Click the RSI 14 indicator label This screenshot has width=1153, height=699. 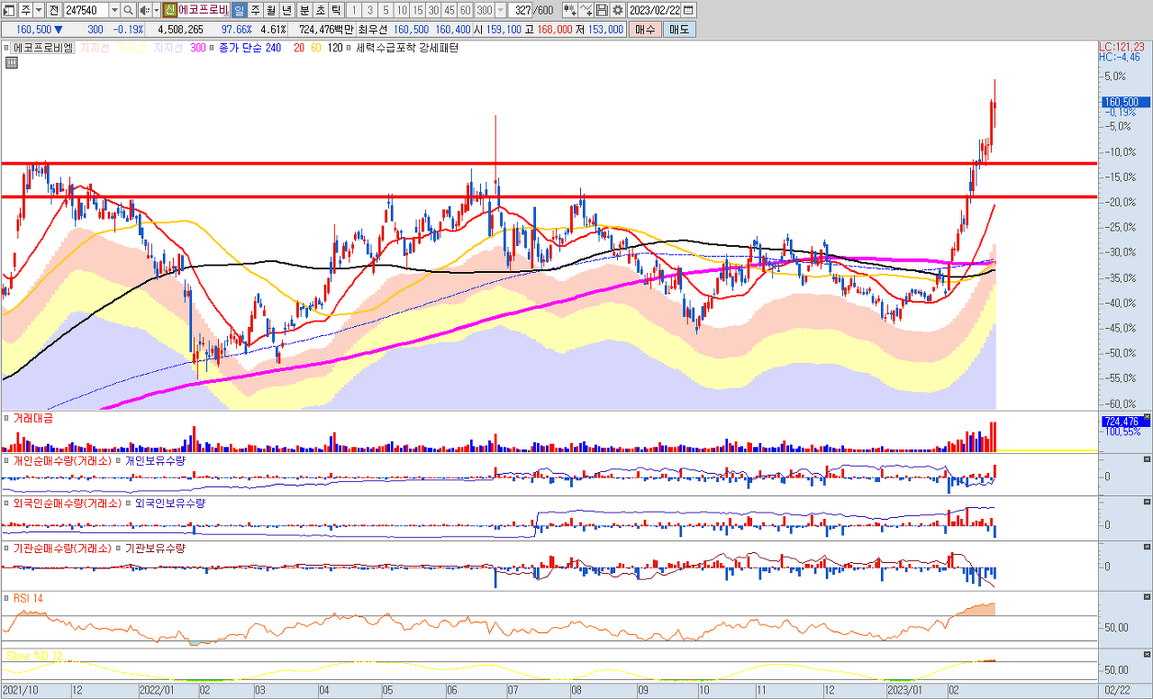point(28,598)
